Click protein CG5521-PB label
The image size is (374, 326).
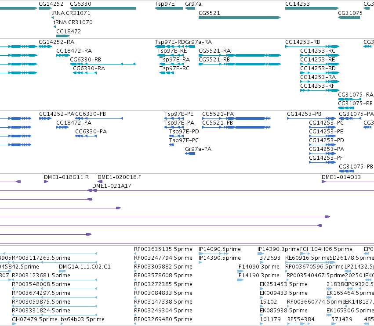pyautogui.click(x=218, y=123)
